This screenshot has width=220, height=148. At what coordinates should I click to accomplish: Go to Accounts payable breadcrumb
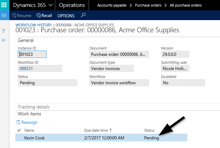tap(111, 5)
